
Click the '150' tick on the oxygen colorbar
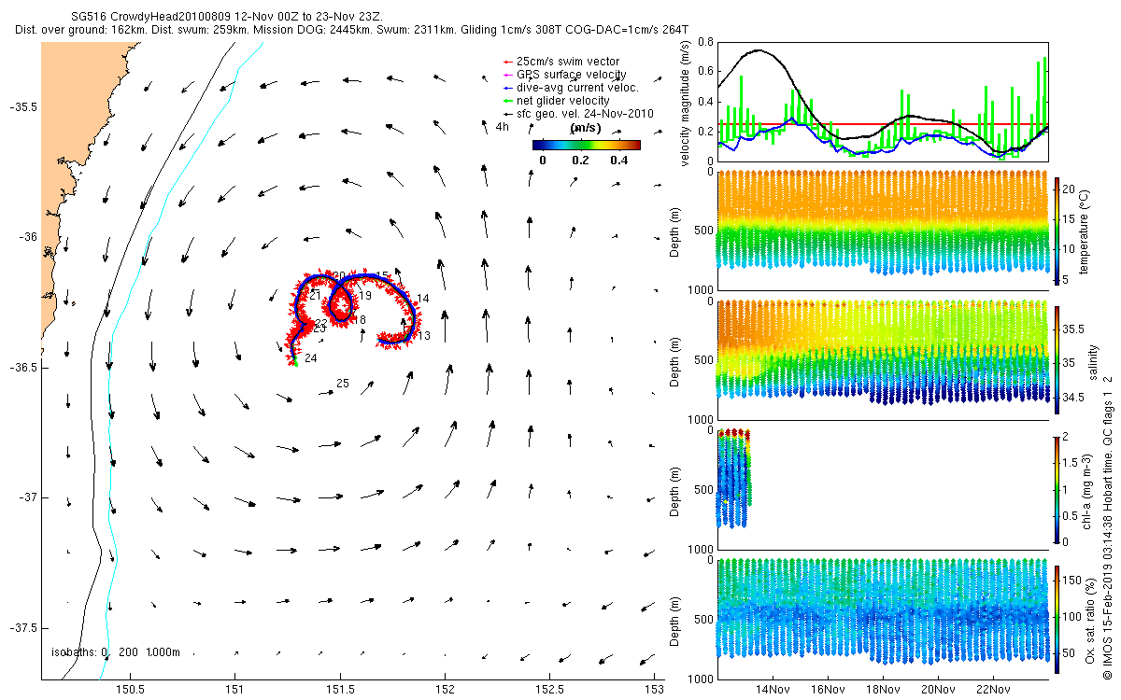1073,581
